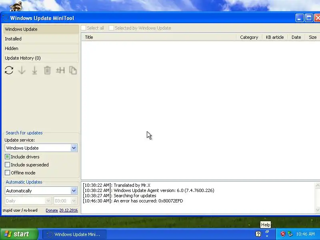Click the raccoon desktop icon behind window

click(x=16, y=6)
